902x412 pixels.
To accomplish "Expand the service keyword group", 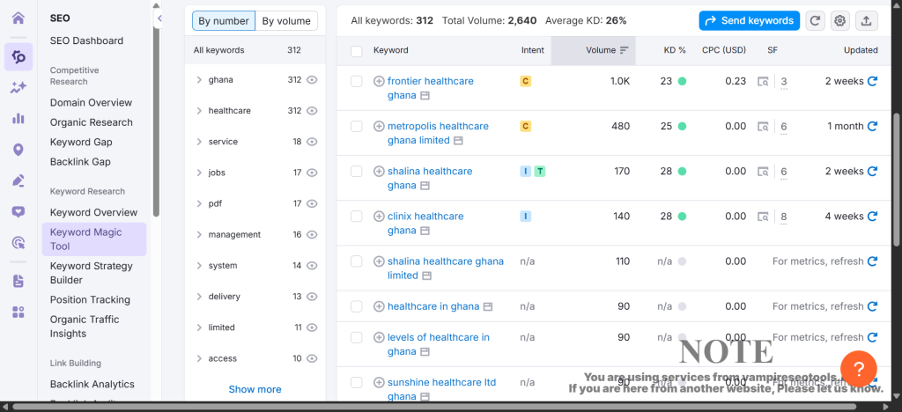I will tap(199, 142).
